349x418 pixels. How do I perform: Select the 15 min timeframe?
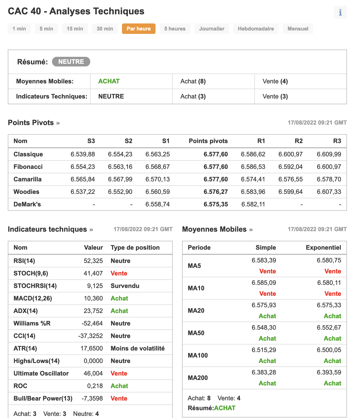(75, 29)
